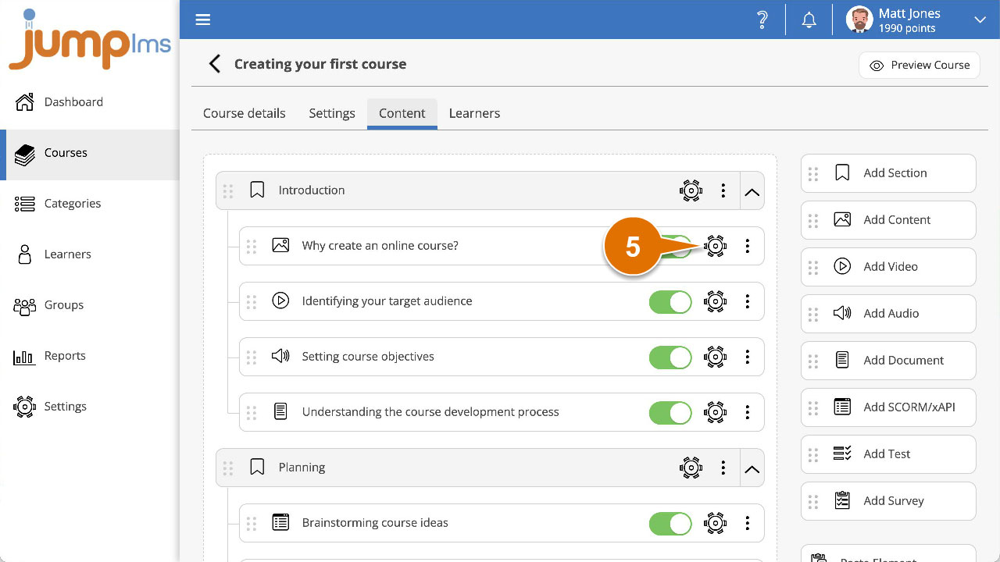Open Learners in sidebar

coord(90,254)
